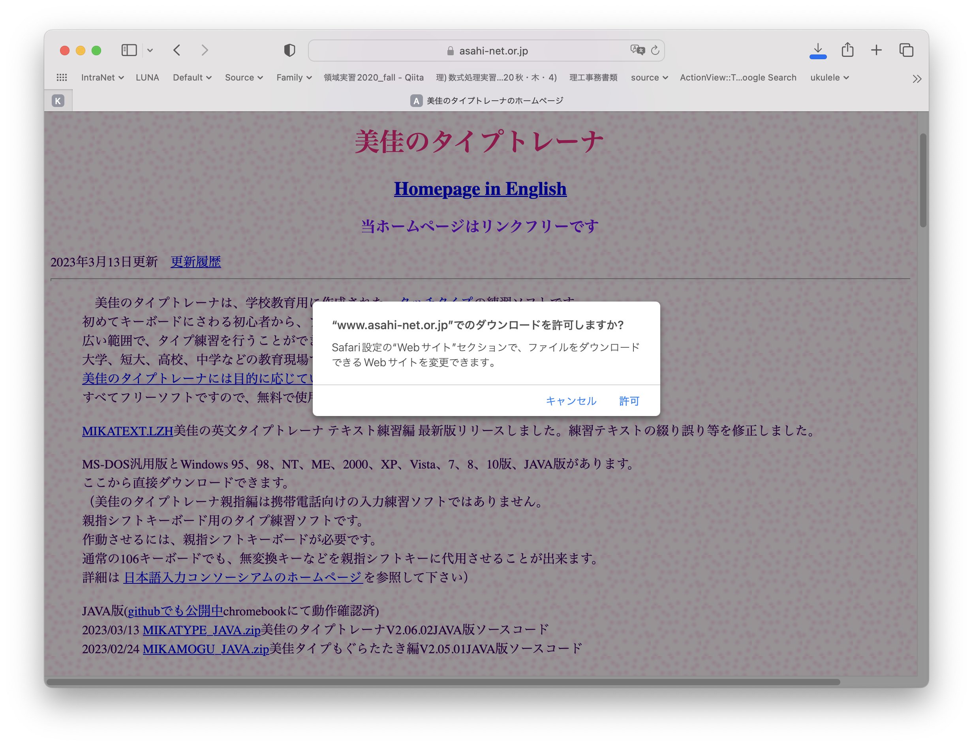Go back with the left arrow
Viewport: 973px width, 746px height.
point(177,50)
